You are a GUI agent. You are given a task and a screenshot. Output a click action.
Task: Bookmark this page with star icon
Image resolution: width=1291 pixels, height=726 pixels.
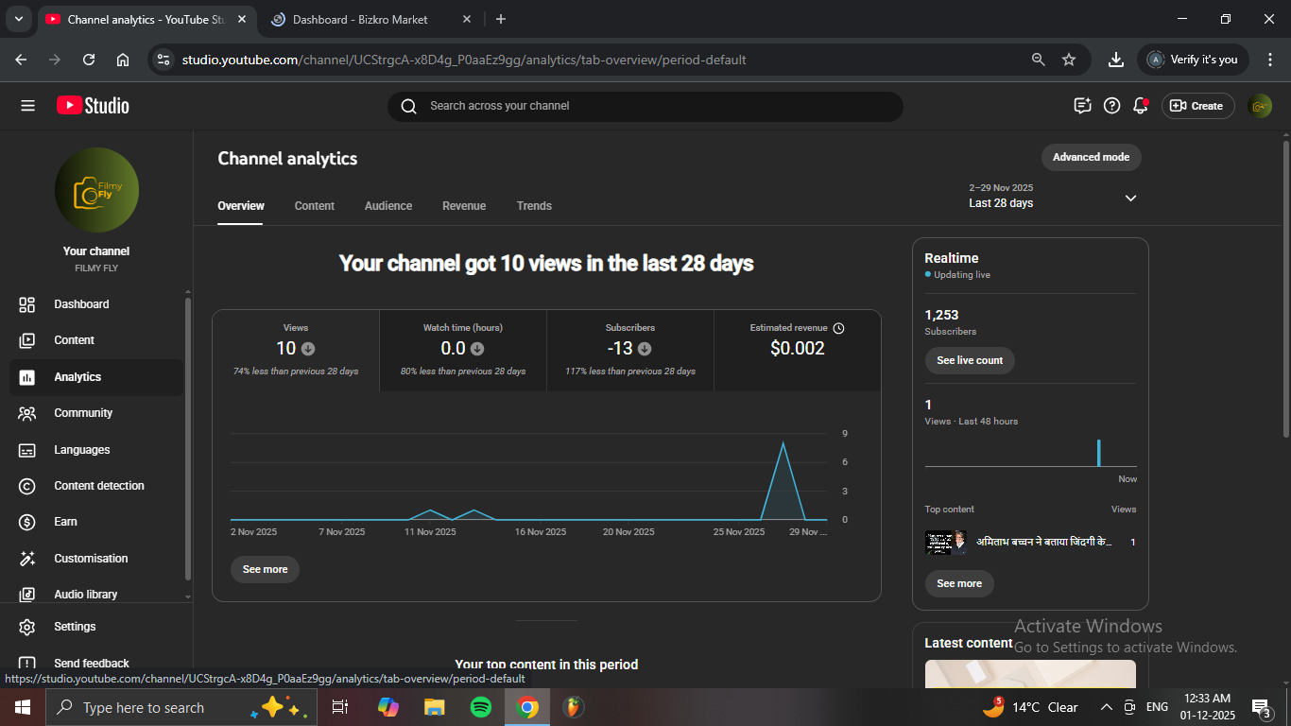click(1069, 60)
